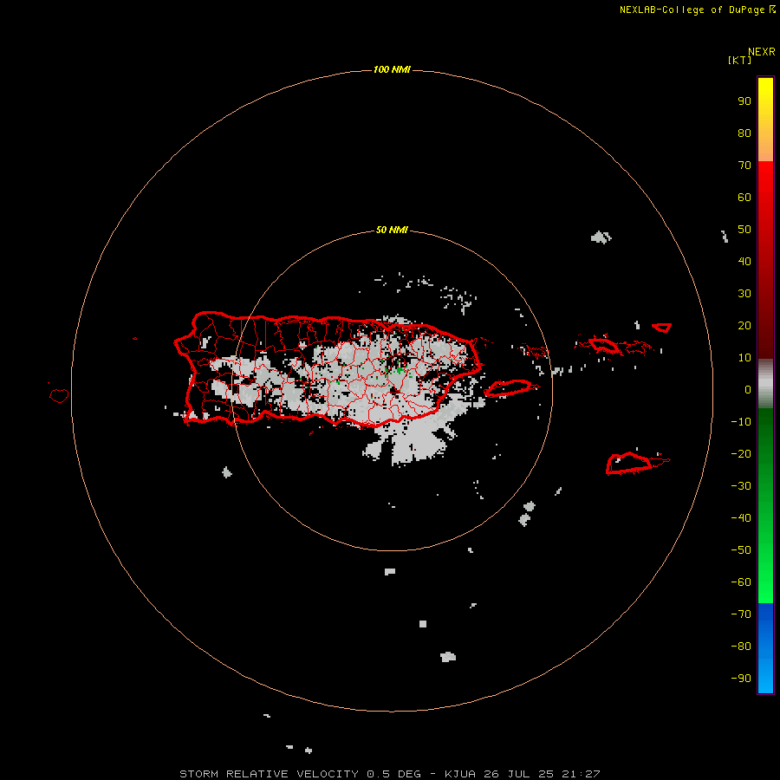Viewport: 780px width, 780px height.
Task: Click the -70 value on the velocity scale
Action: point(741,614)
